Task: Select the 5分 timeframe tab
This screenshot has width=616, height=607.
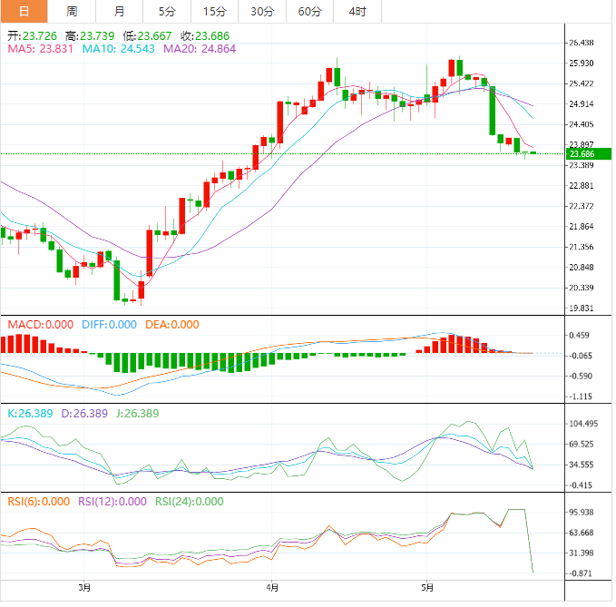Action: [167, 12]
